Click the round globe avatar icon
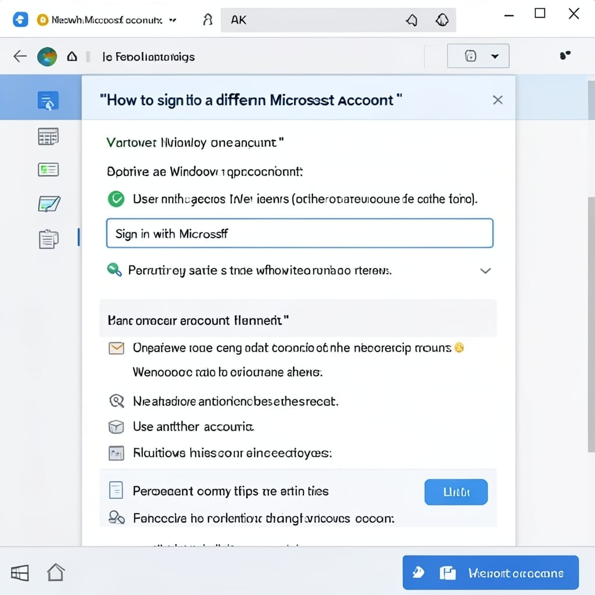Screen dimensions: 595x595 point(47,57)
